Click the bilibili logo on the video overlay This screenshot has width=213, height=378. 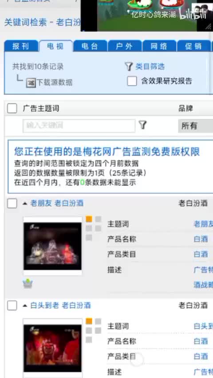(x=193, y=15)
